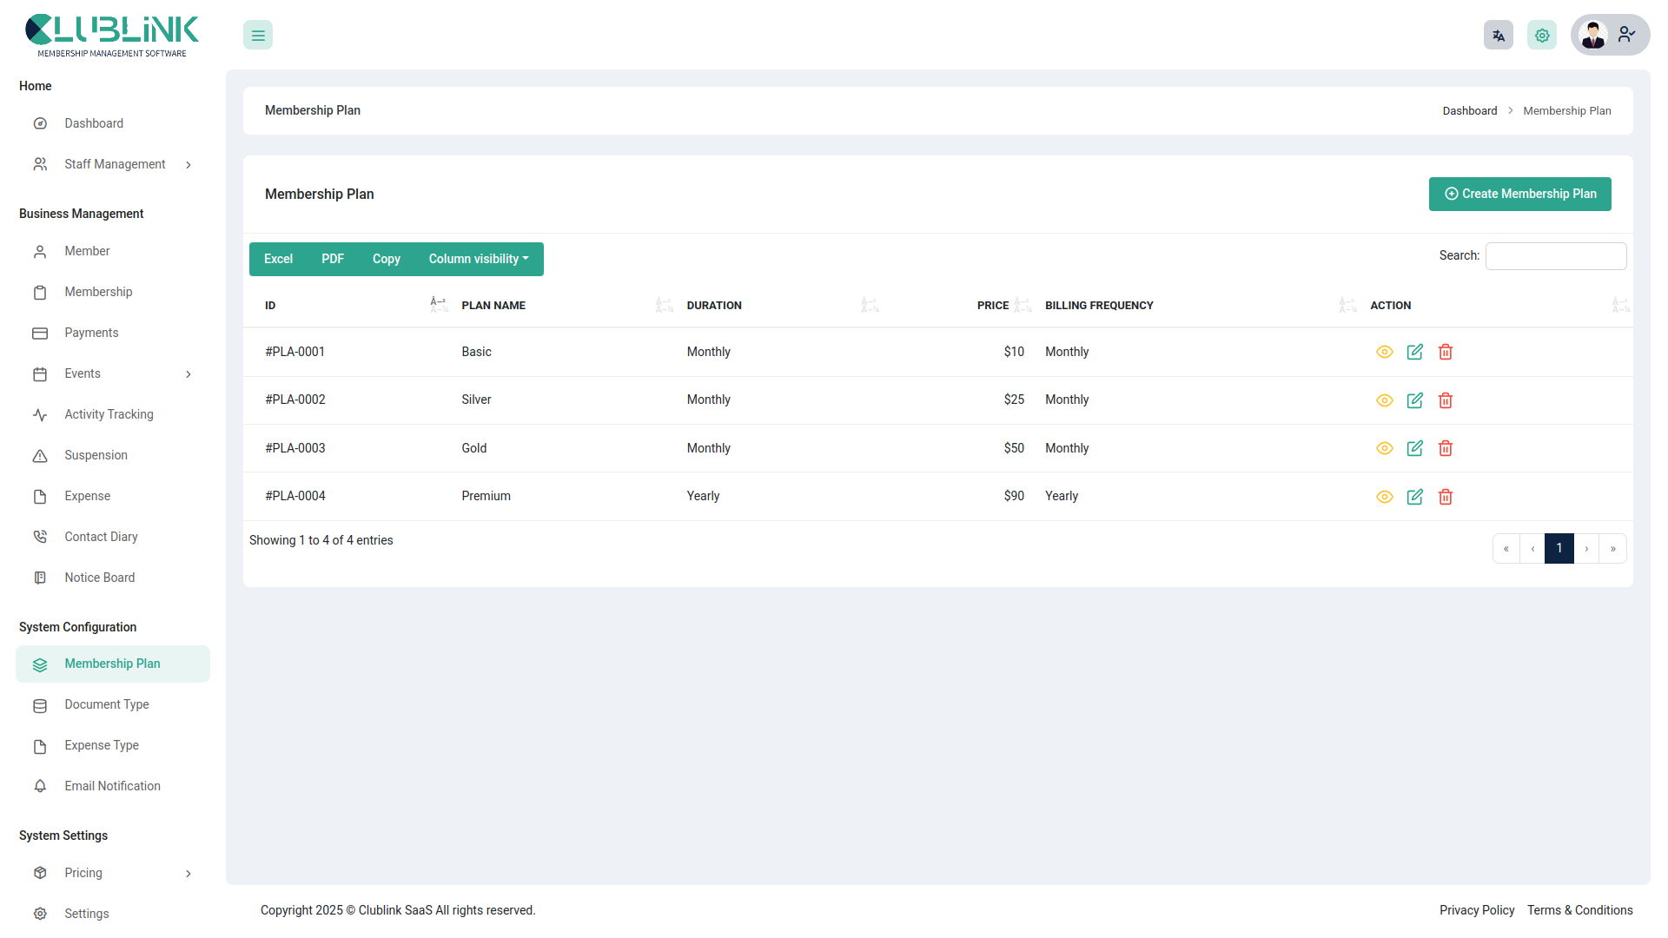
Task: Click the Suspension warning icon in sidebar
Action: coord(40,455)
